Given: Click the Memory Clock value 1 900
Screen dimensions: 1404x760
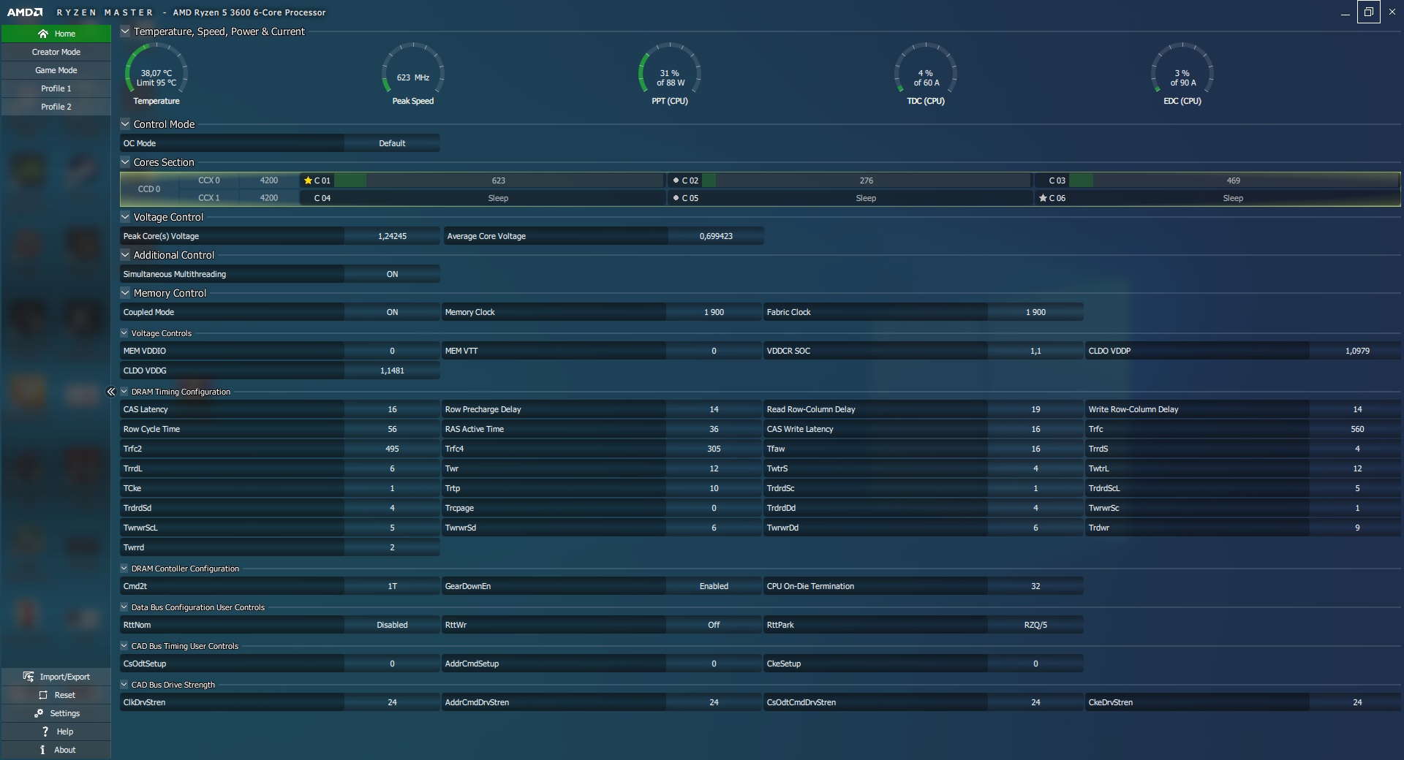Looking at the screenshot, I should 714,312.
